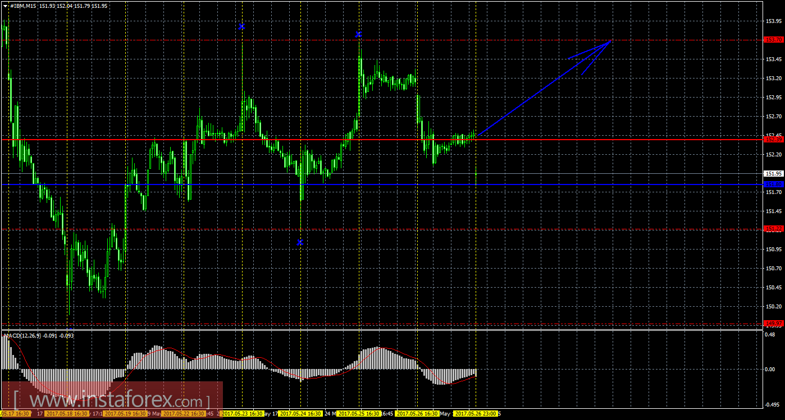Select the 2017.05.18 16:30 date marker
The height and width of the screenshot is (420, 785).
point(67,414)
